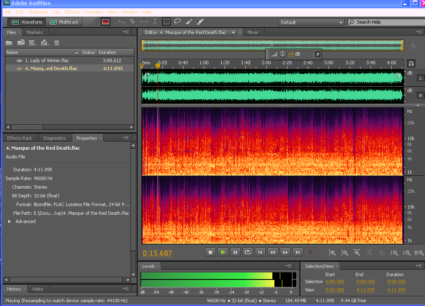Stop playback with the Stop button
The image size is (425, 306).
point(210,253)
